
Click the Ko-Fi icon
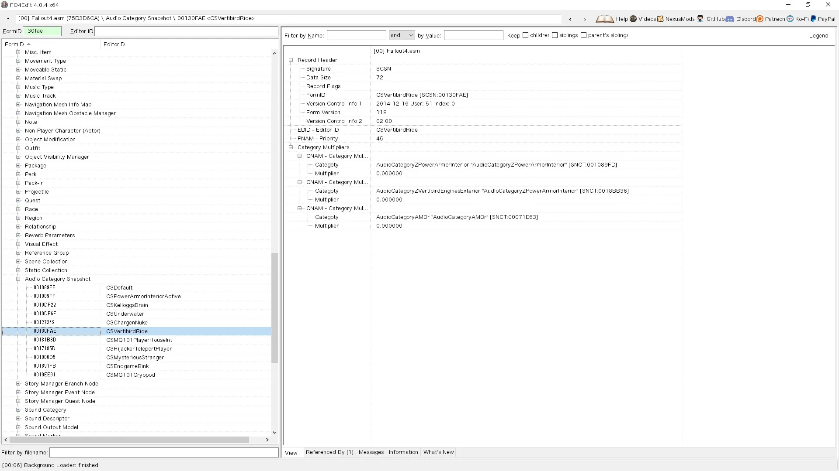(790, 19)
